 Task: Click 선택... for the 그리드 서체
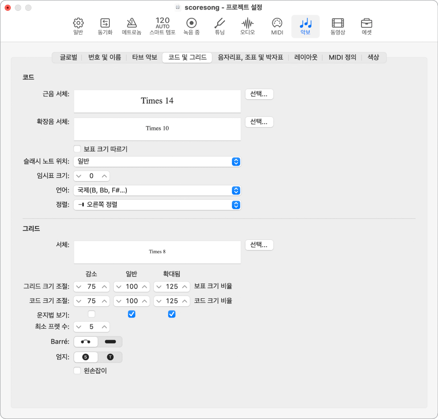(x=259, y=245)
